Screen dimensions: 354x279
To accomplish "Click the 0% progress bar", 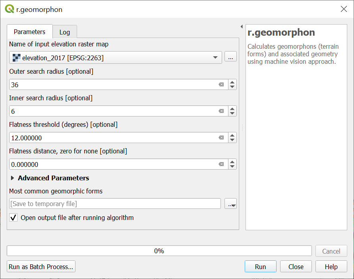I will point(159,251).
